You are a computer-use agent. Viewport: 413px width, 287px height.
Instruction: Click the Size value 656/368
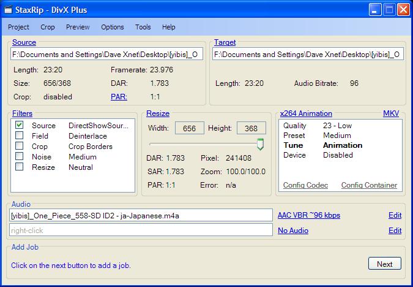(57, 83)
